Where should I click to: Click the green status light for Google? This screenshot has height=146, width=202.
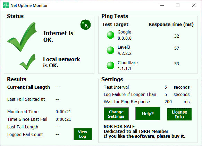click(110, 35)
